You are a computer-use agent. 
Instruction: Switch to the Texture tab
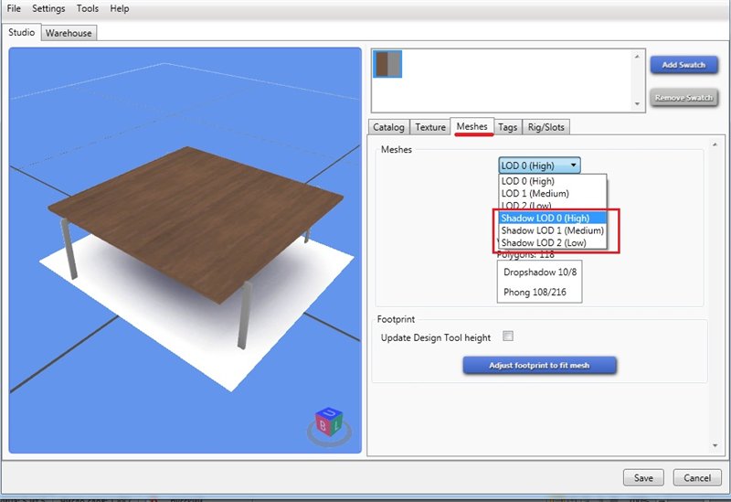click(429, 128)
